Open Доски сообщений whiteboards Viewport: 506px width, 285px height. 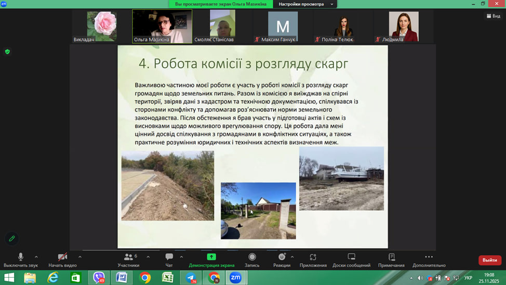[351, 260]
